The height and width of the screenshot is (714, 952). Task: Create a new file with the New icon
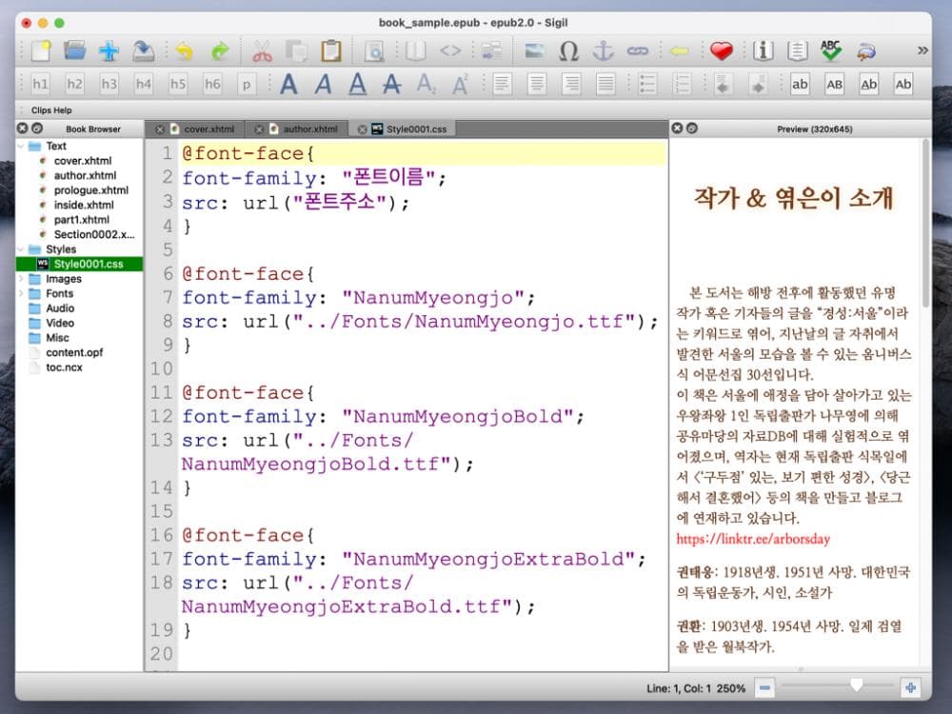click(x=41, y=51)
